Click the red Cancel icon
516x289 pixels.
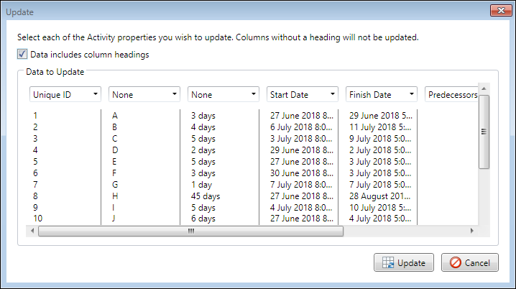point(455,262)
